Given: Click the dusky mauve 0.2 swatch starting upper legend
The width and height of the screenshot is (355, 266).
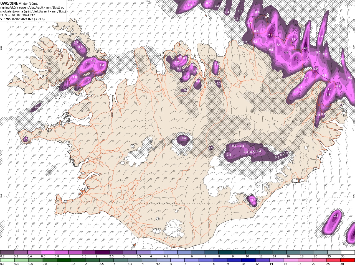Looking at the screenshot, I should pyautogui.click(x=7, y=252).
